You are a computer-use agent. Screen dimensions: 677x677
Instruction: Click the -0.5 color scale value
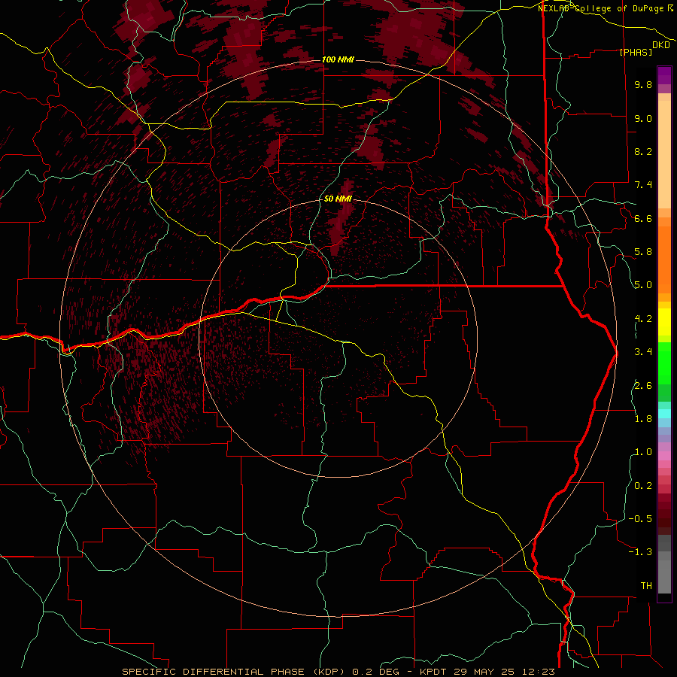[x=640, y=519]
